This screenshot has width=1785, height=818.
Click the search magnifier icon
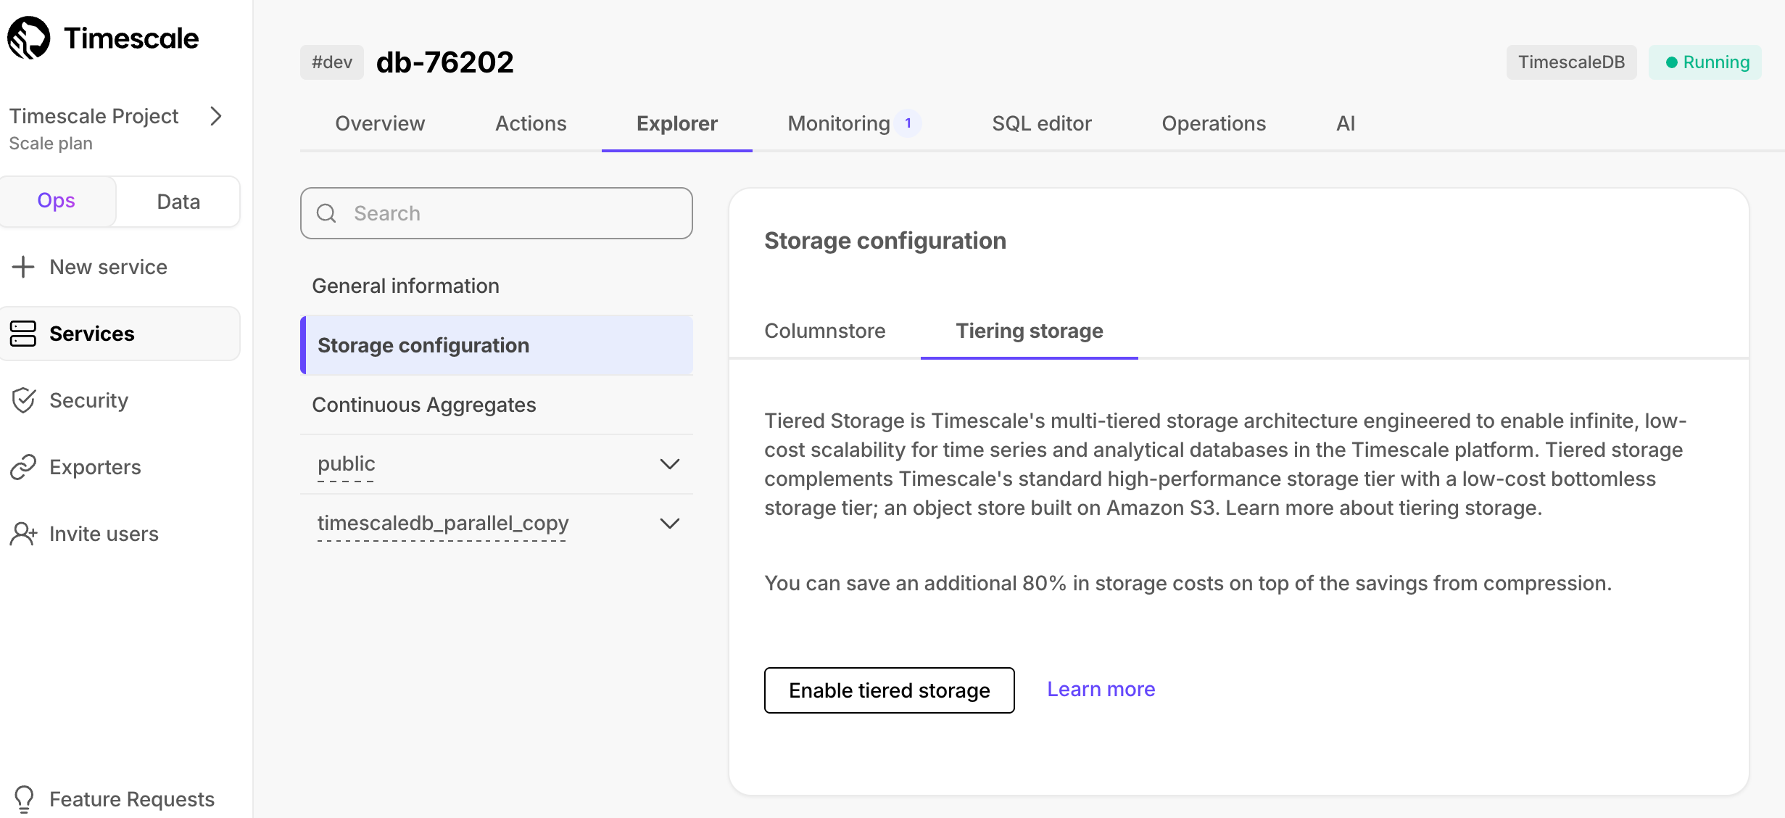tap(327, 213)
